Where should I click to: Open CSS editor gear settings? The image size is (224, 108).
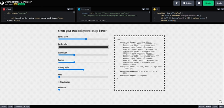point(144,9)
